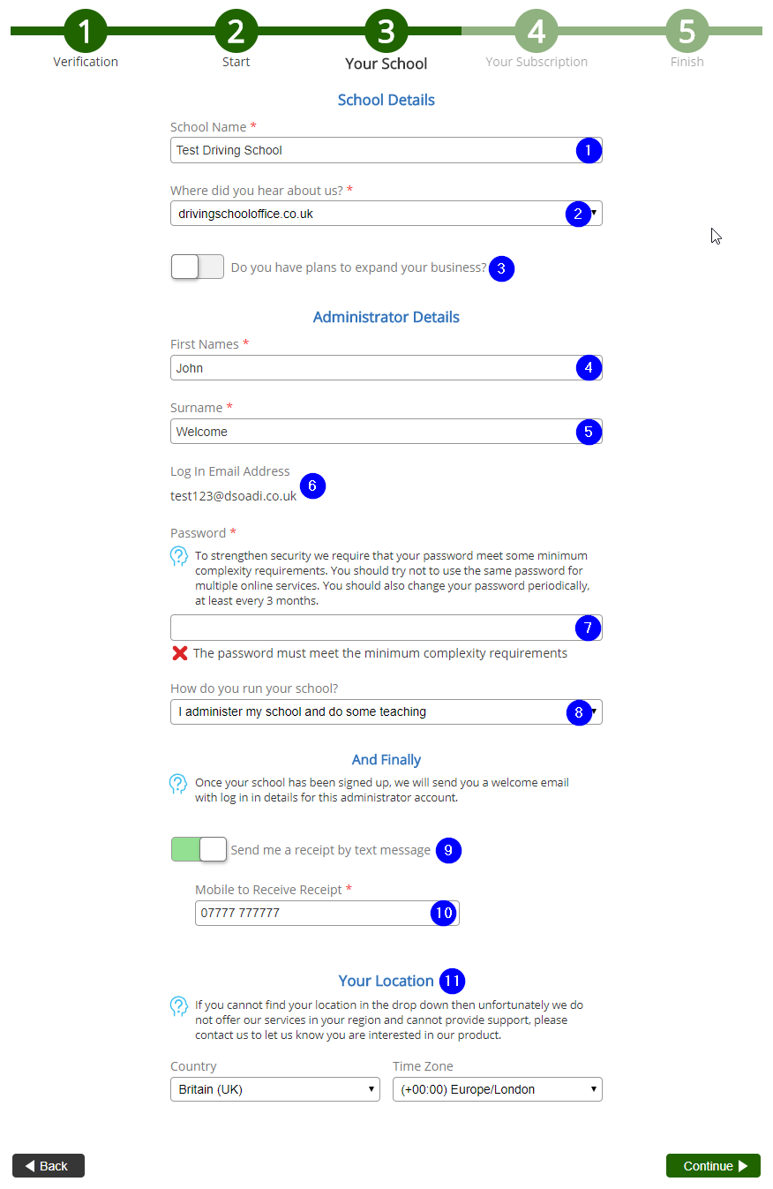This screenshot has height=1189, width=773.
Task: Click the help icon beside password requirements
Action: [178, 556]
